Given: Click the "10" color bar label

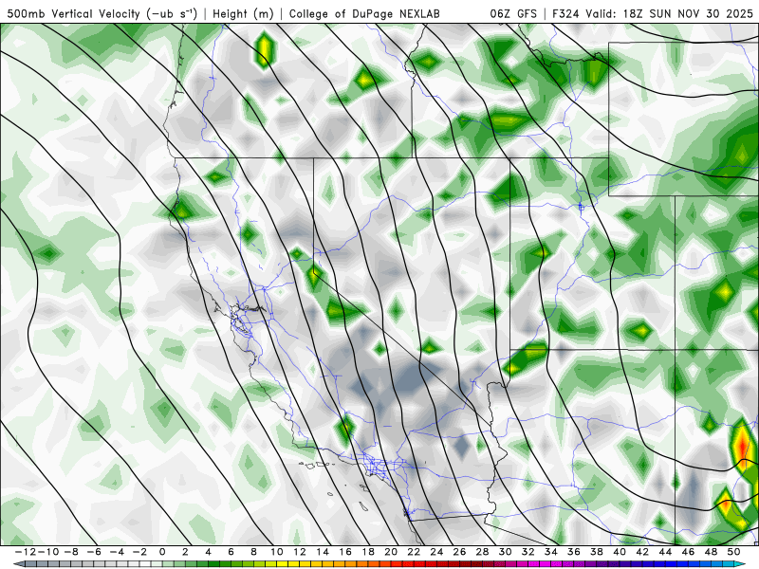Looking at the screenshot, I should click(277, 552).
